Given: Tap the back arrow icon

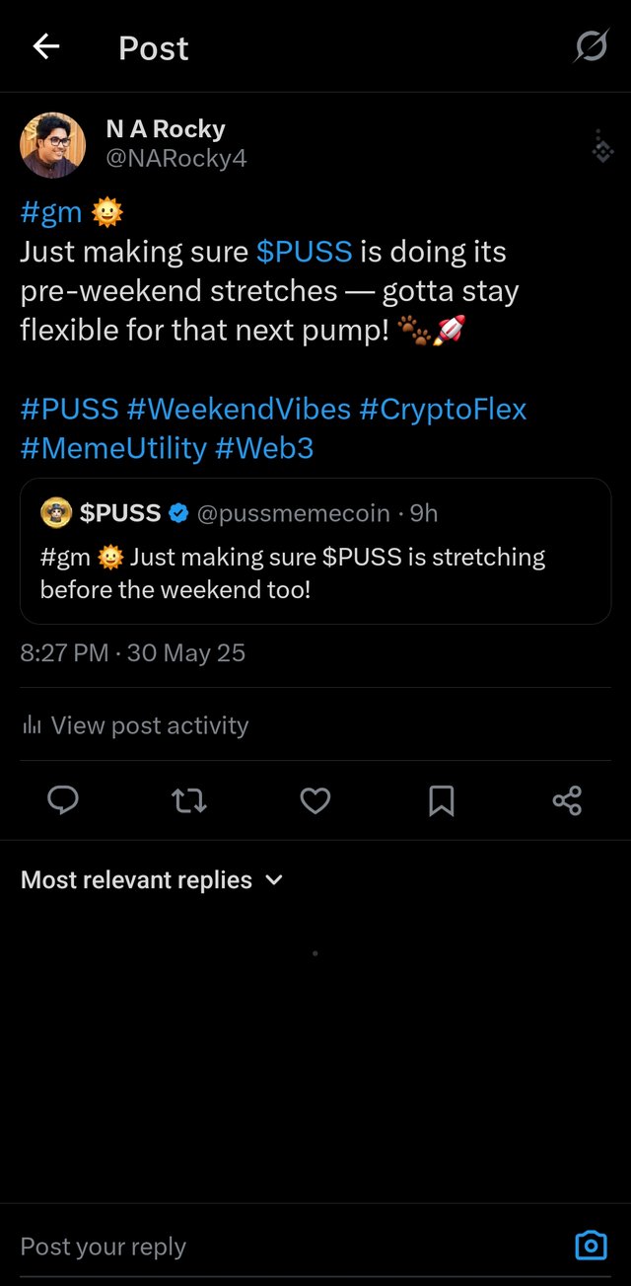Looking at the screenshot, I should [x=46, y=46].
